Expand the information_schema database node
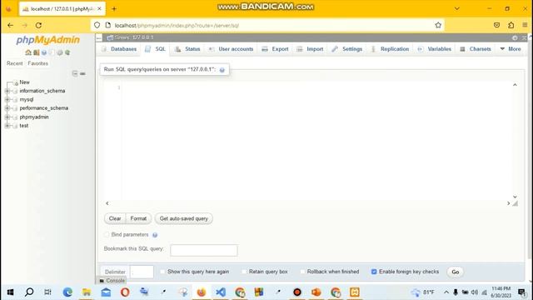The image size is (533, 300). (x=7, y=91)
